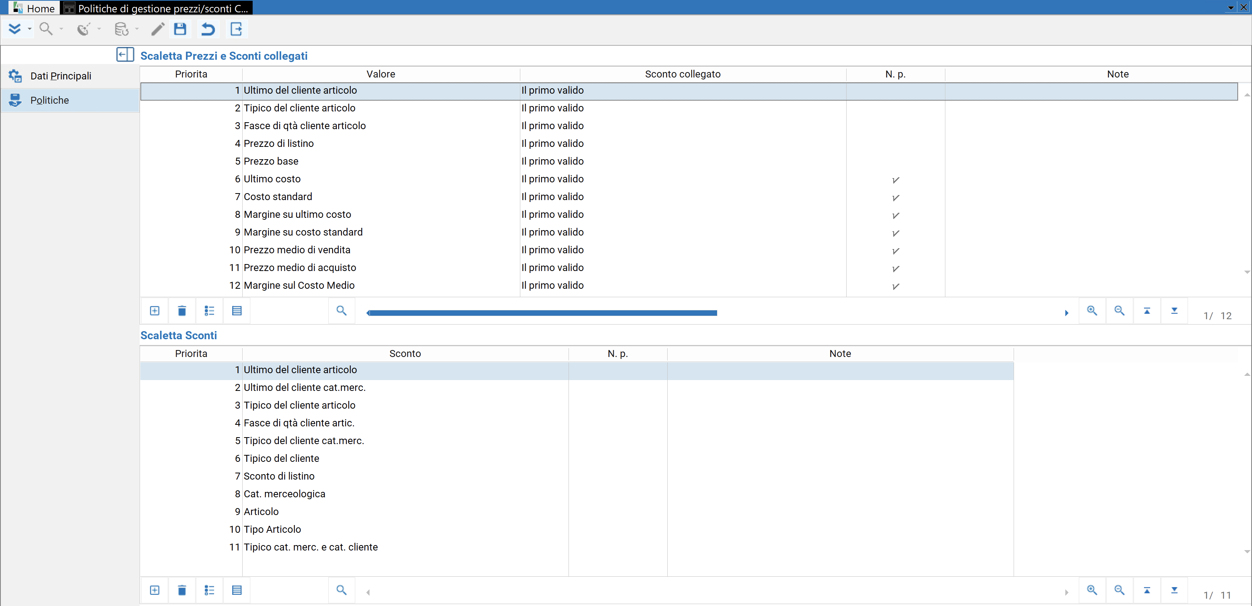Toggle N.p. check for Costo standard

896,198
